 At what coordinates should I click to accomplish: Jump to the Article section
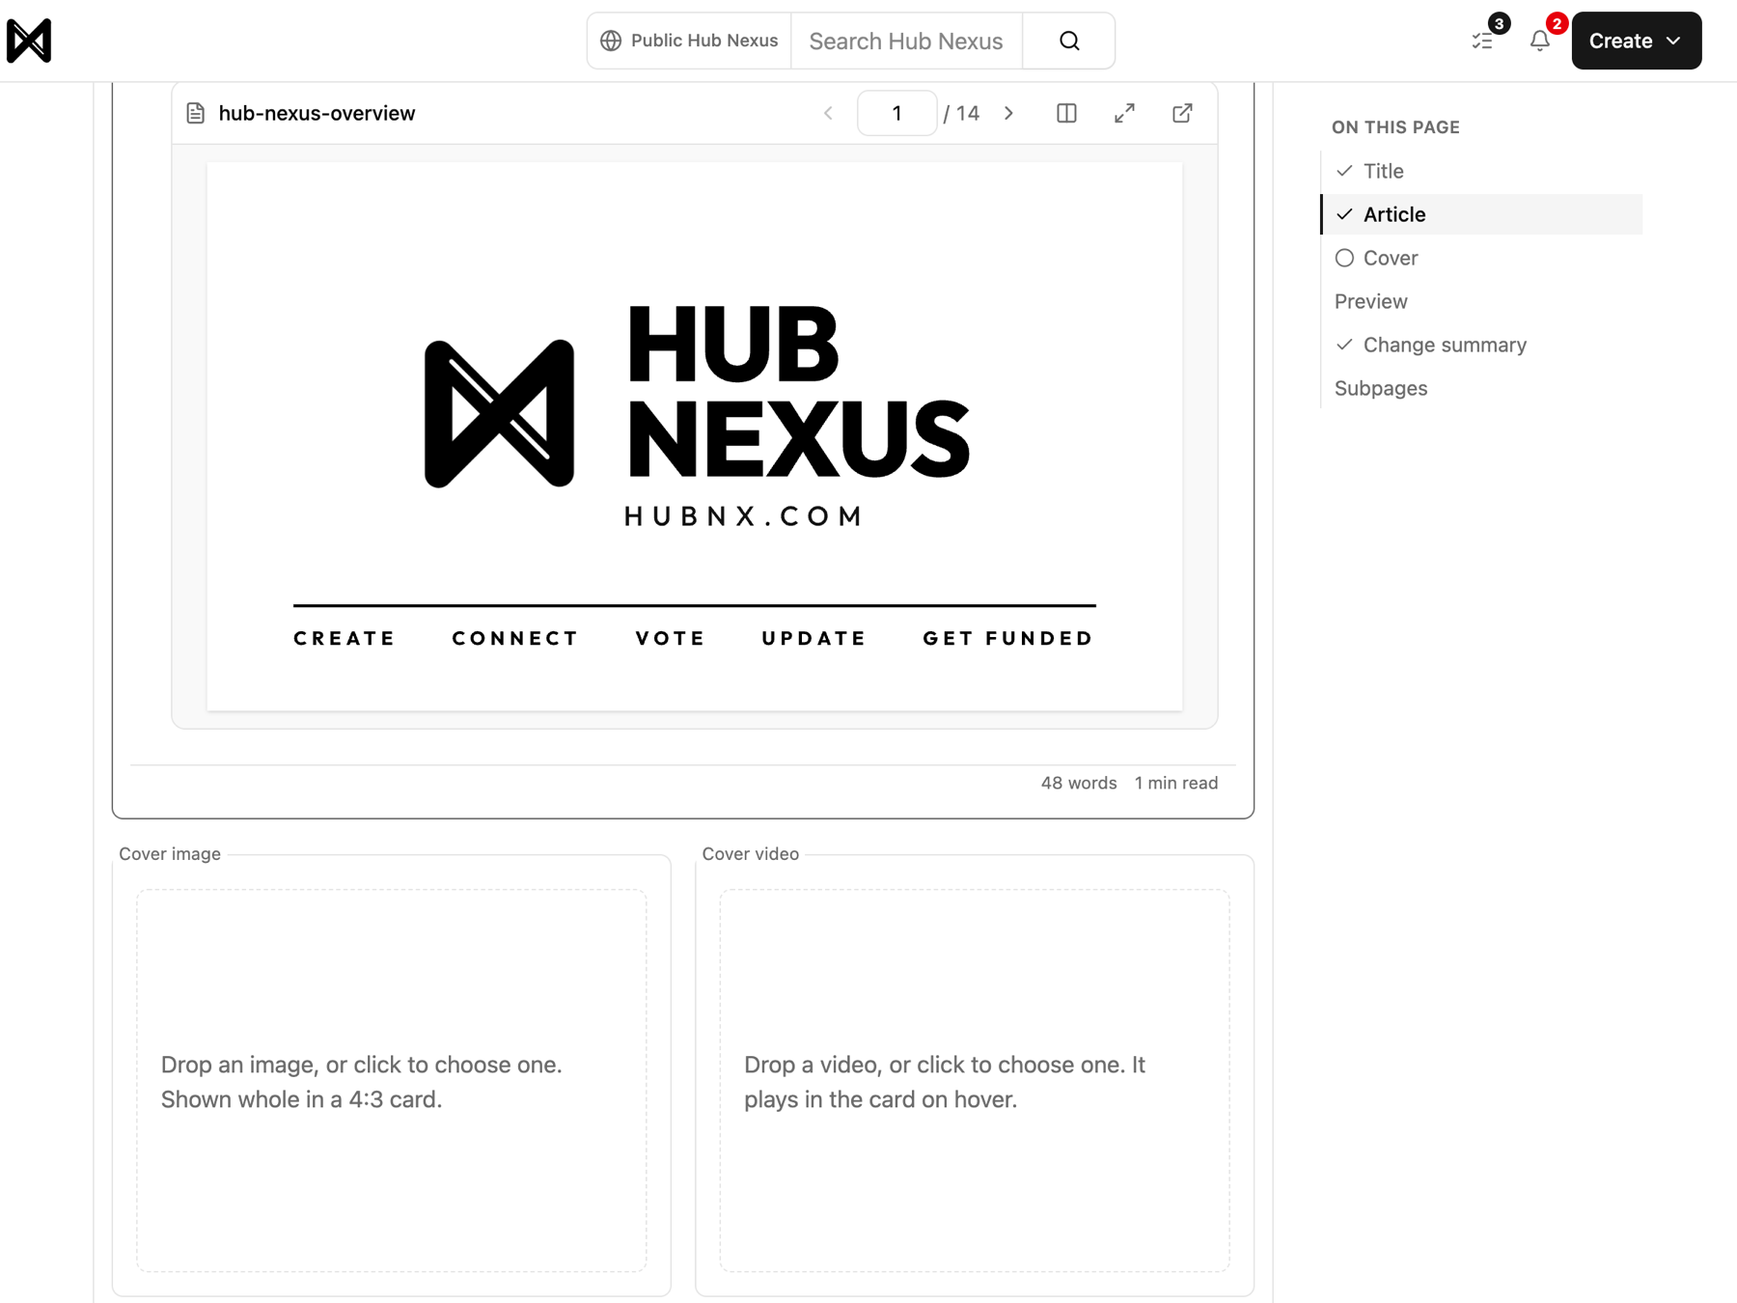tap(1481, 214)
